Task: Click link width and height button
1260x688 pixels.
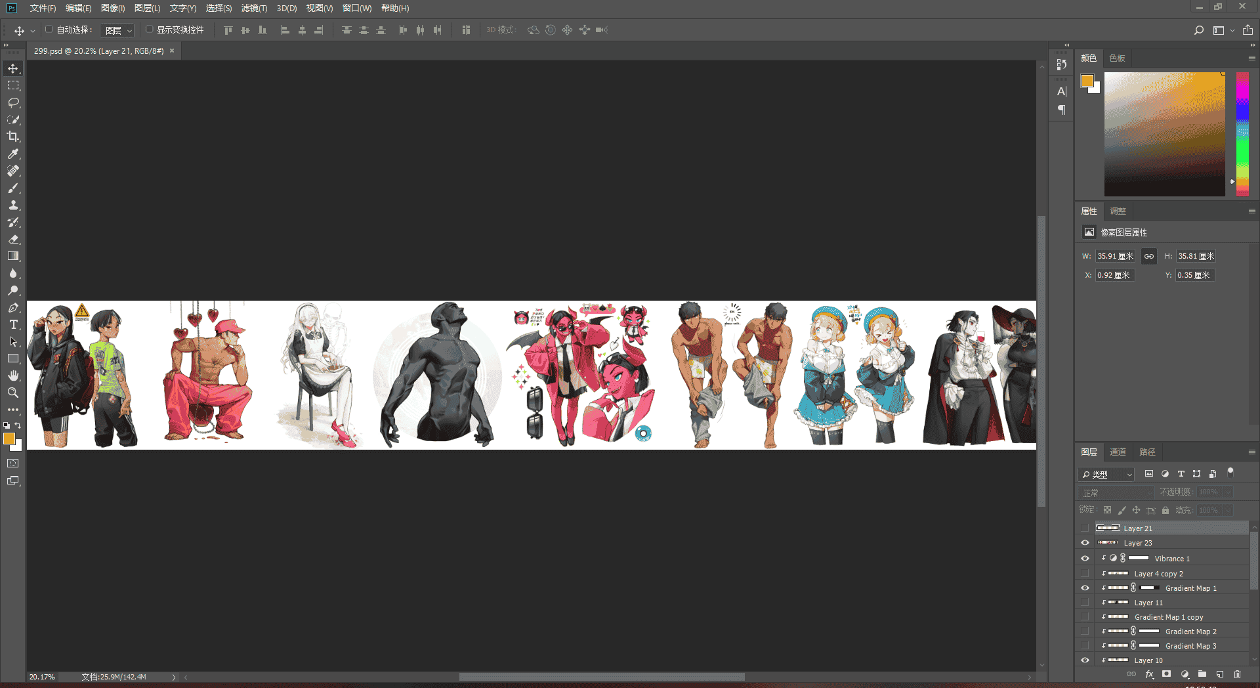Action: click(1148, 256)
